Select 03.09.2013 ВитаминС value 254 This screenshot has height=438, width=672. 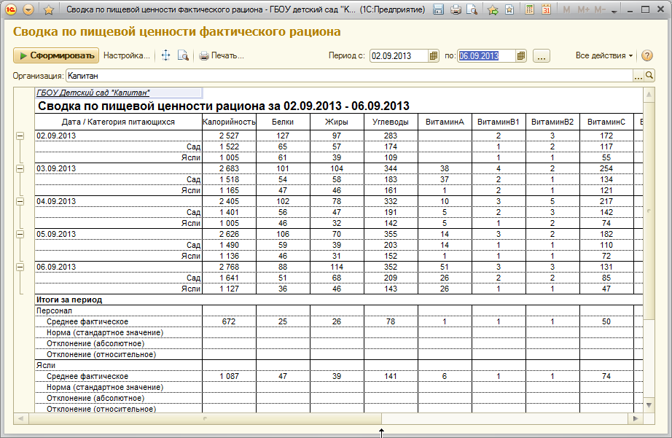click(x=606, y=168)
